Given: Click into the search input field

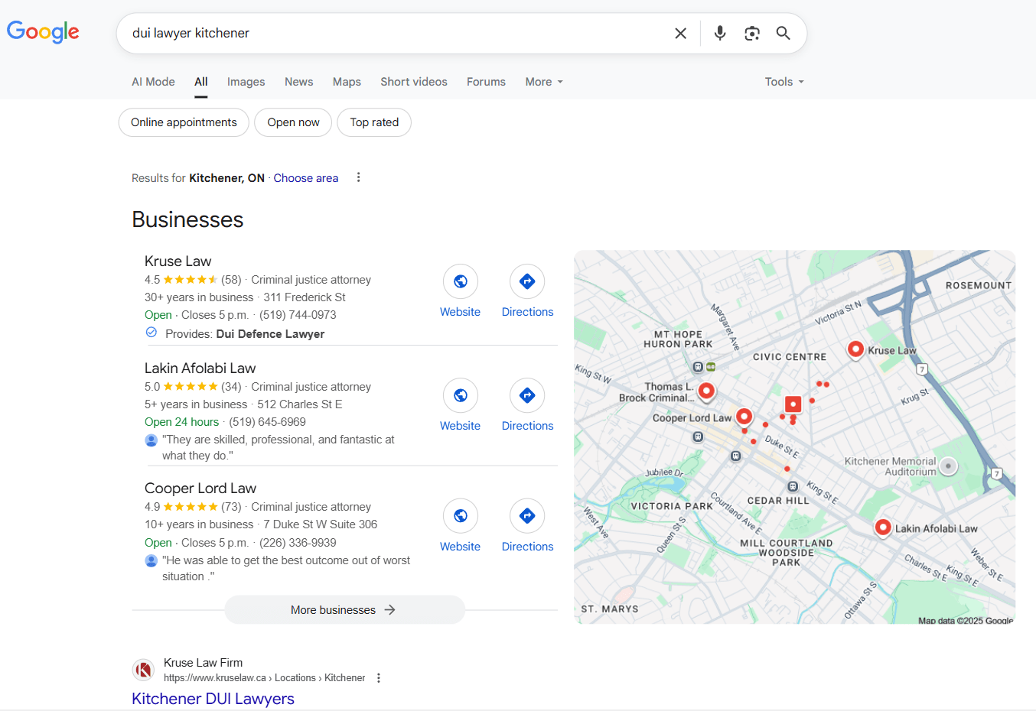Looking at the screenshot, I should pos(383,33).
